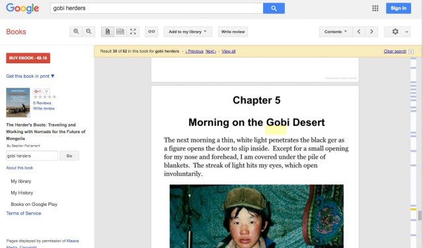Click View all search results link
Image resolution: width=423 pixels, height=248 pixels.
(x=229, y=51)
